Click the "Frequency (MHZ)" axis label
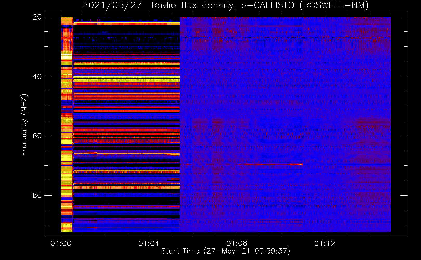This screenshot has height=260, width=421. click(24, 125)
